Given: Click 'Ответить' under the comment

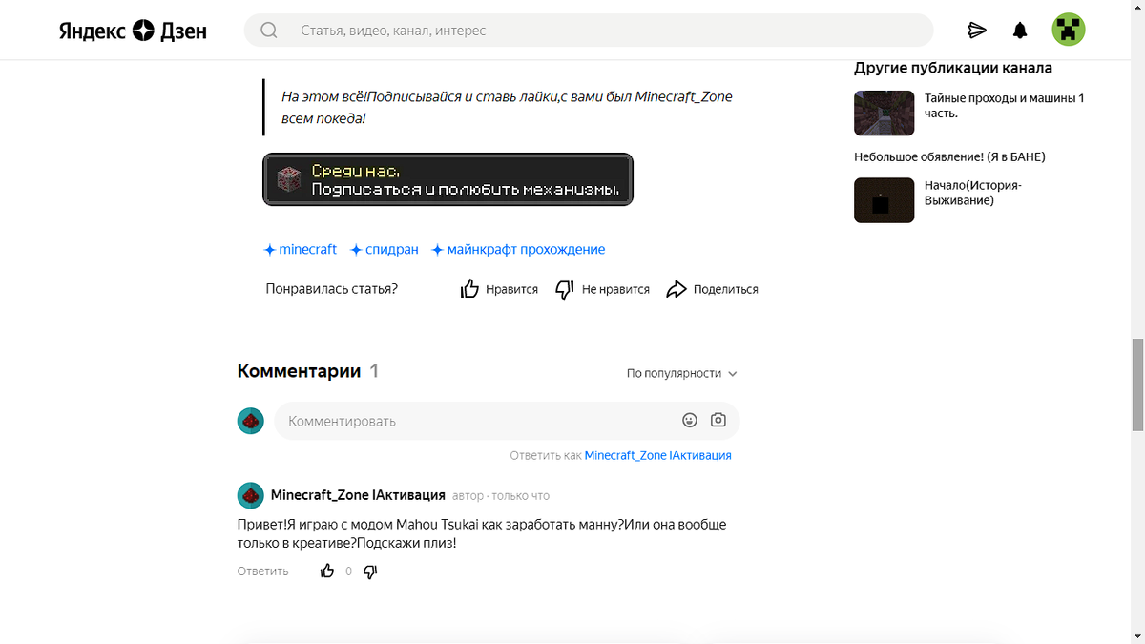Looking at the screenshot, I should (x=262, y=571).
